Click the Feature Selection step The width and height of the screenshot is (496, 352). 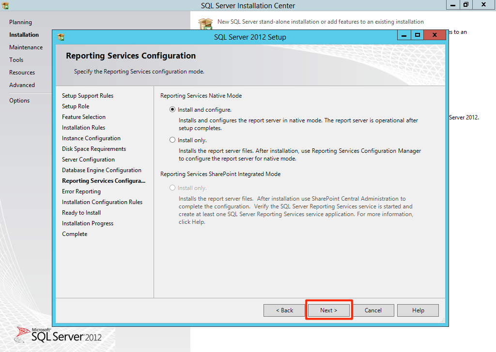click(84, 117)
